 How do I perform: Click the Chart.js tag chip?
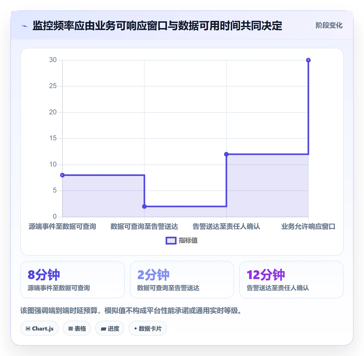tap(40, 328)
